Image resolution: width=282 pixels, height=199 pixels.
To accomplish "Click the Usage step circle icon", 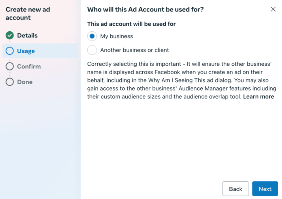I will click(10, 51).
